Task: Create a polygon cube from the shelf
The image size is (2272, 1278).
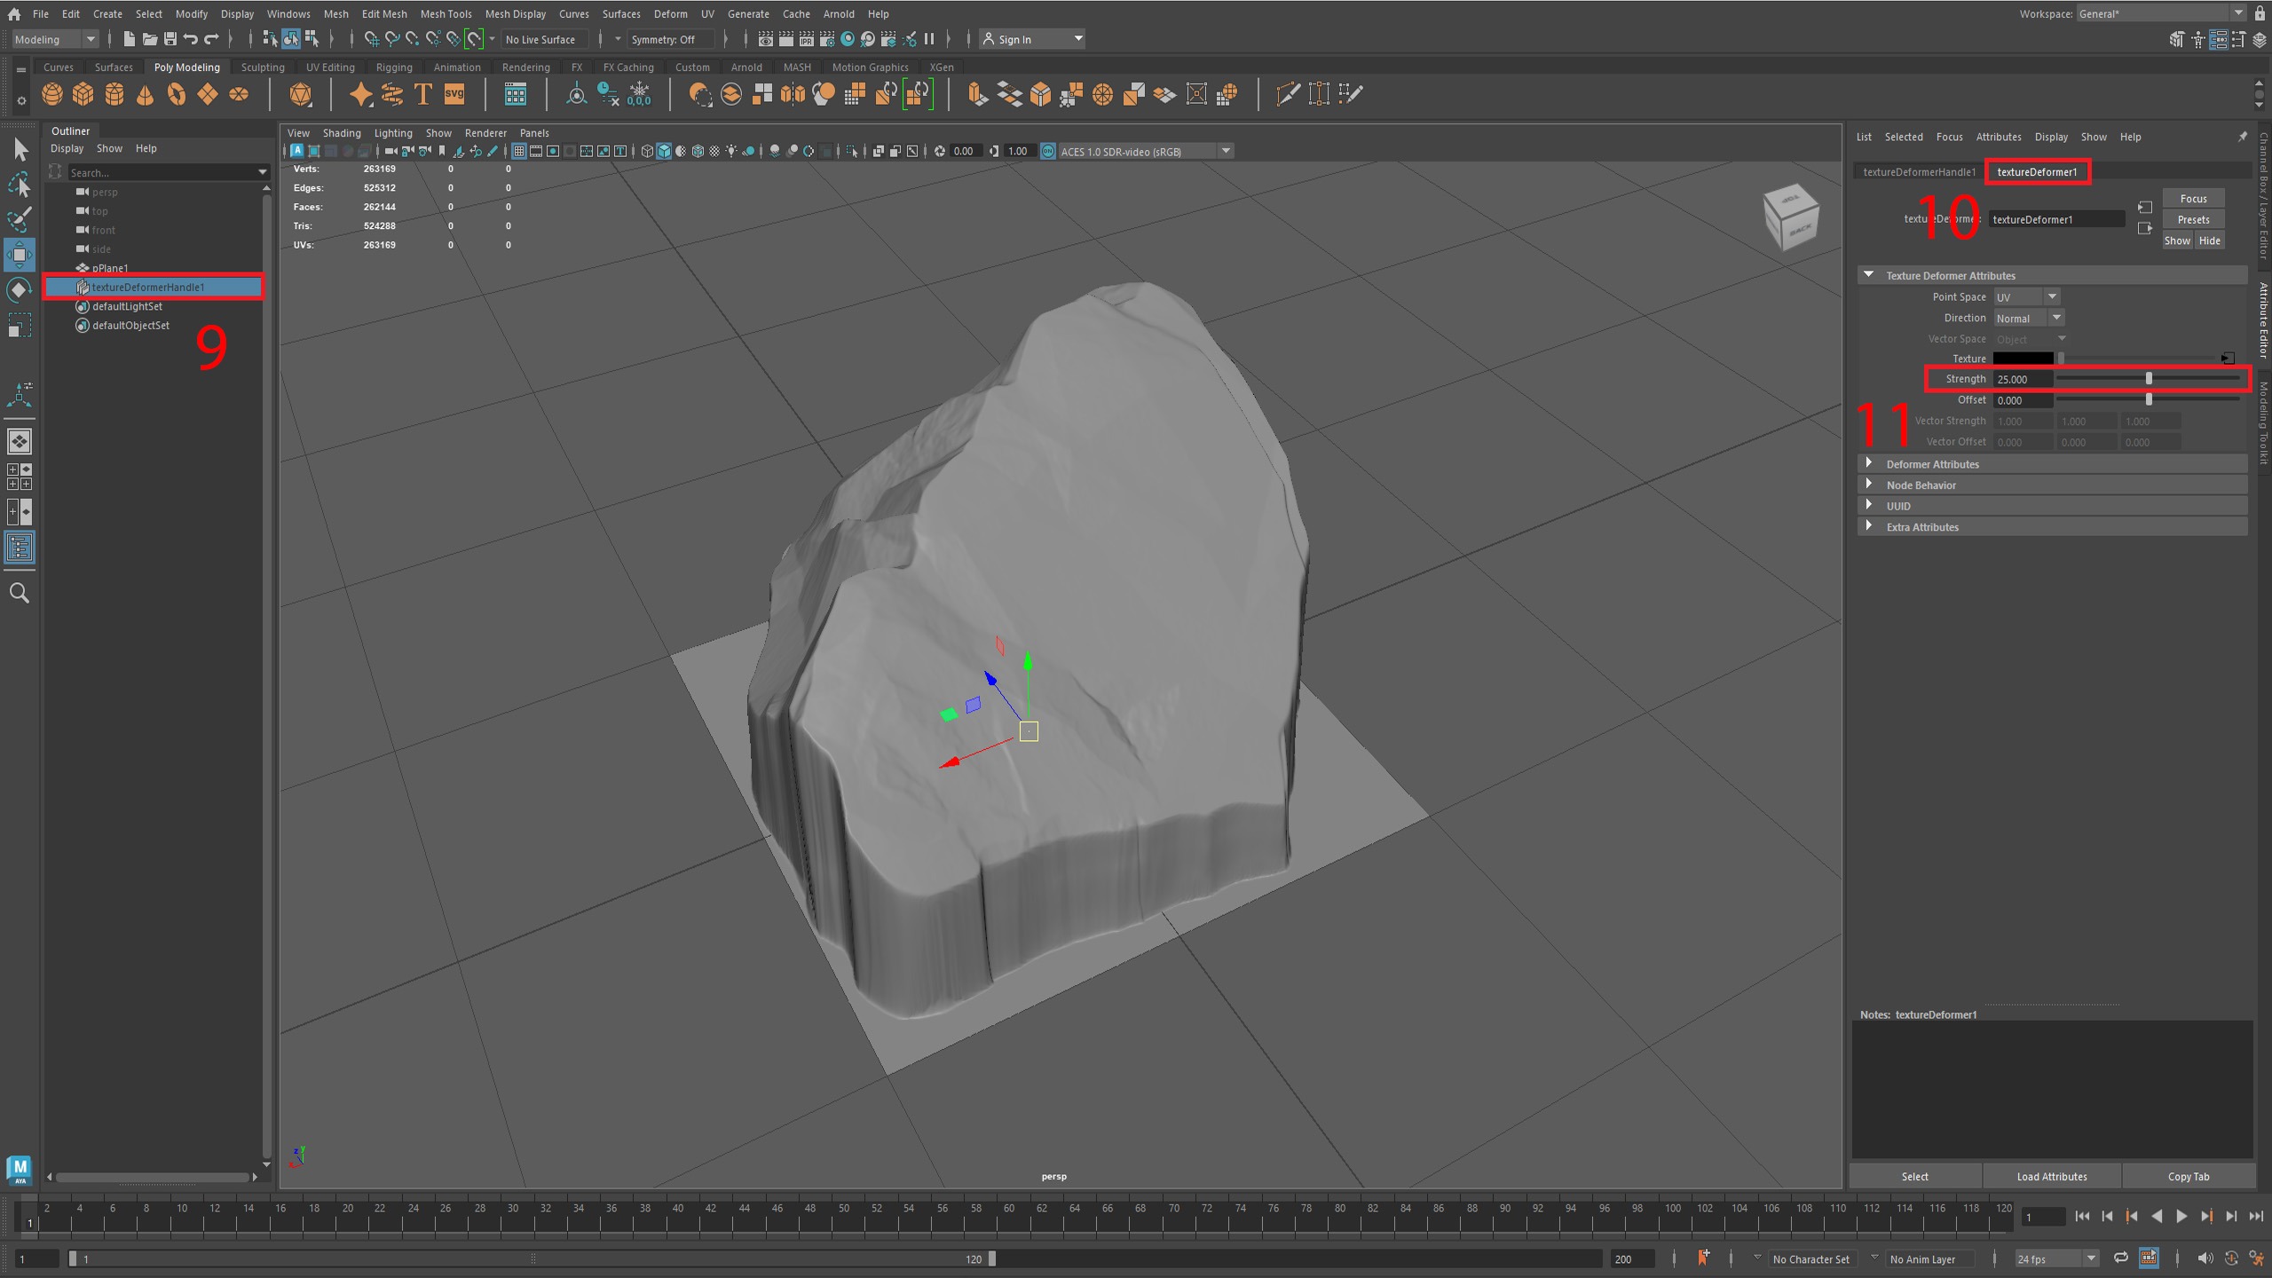Action: (x=83, y=94)
